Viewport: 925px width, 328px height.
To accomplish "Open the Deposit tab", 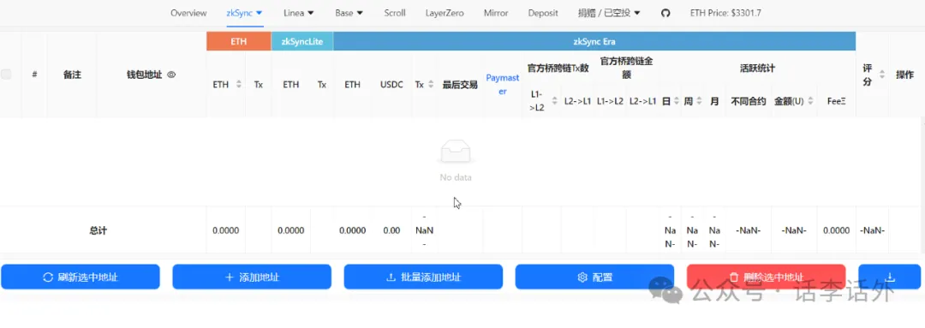I will (x=543, y=13).
